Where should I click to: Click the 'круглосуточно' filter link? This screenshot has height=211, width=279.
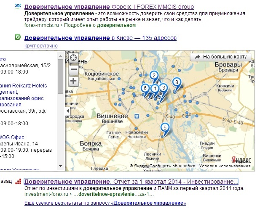(x=41, y=46)
